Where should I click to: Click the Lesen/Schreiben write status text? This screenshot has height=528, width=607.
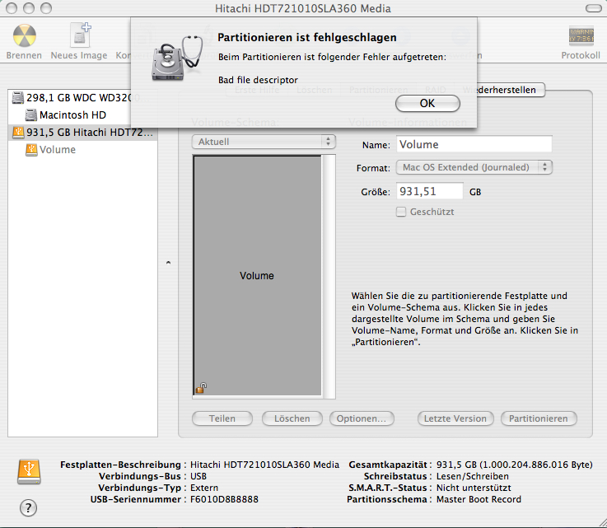pyautogui.click(x=473, y=476)
